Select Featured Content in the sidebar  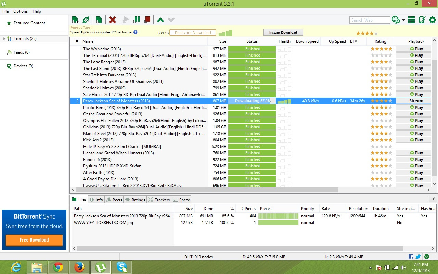point(29,23)
